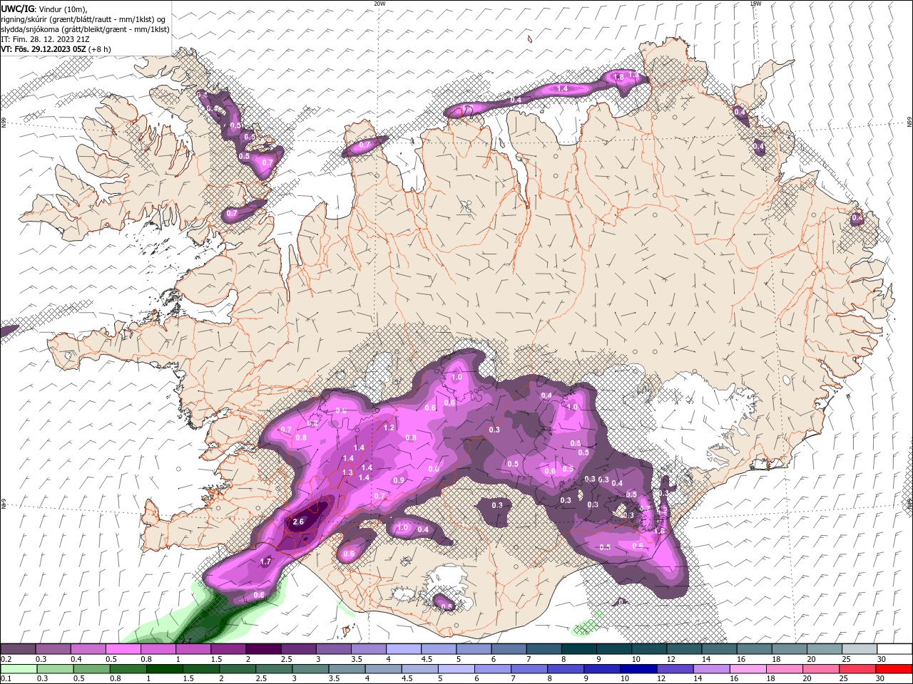Click the lavender 14 rain legend swatch
913x684 pixels.
tap(712, 669)
